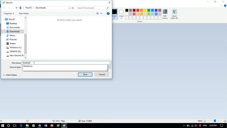
Task: Open Paint help in the ribbon corner
Action: [x=225, y=6]
